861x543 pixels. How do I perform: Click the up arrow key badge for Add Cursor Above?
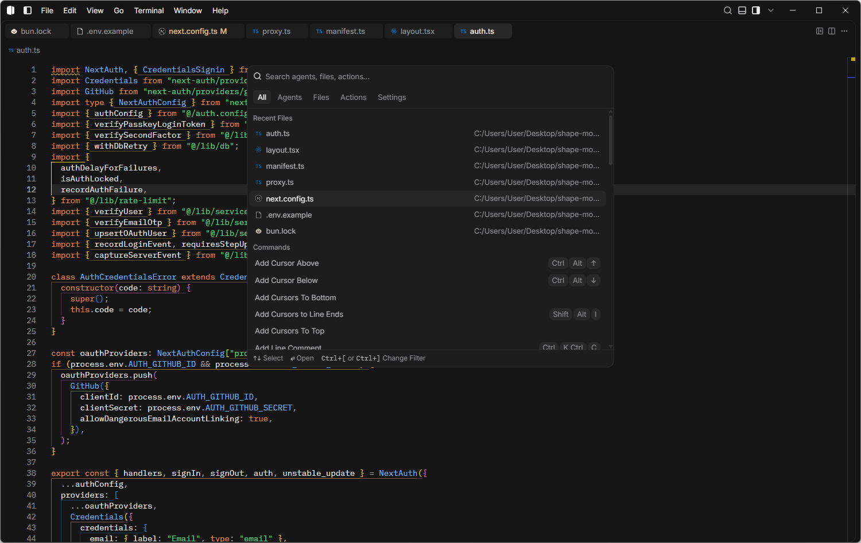[594, 263]
